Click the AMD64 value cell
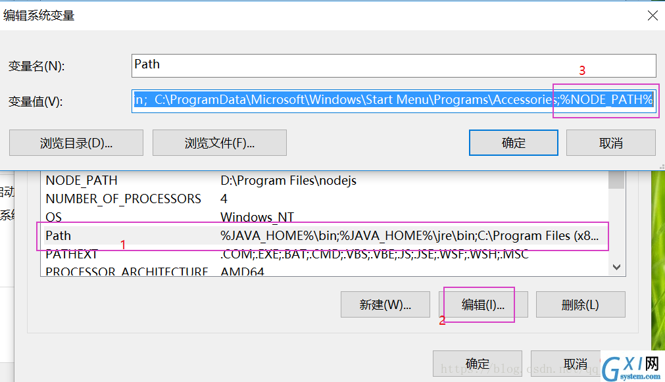 [x=242, y=272]
